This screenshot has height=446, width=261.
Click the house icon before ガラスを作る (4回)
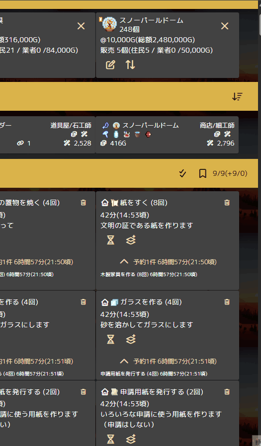click(x=104, y=302)
